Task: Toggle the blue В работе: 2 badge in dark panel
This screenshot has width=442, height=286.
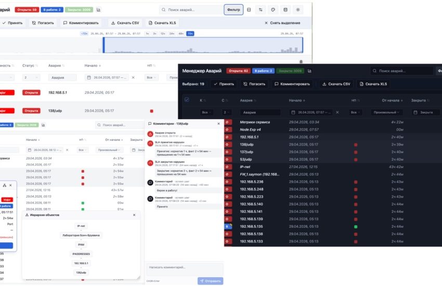Action: [x=263, y=71]
